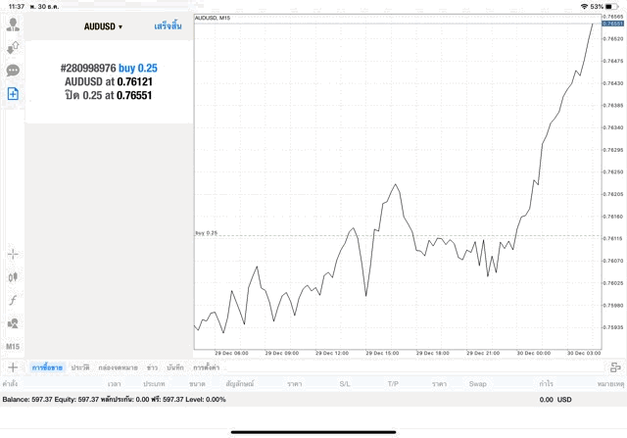This screenshot has height=438, width=627.
Task: Click order number #280998976 text
Action: pos(88,68)
